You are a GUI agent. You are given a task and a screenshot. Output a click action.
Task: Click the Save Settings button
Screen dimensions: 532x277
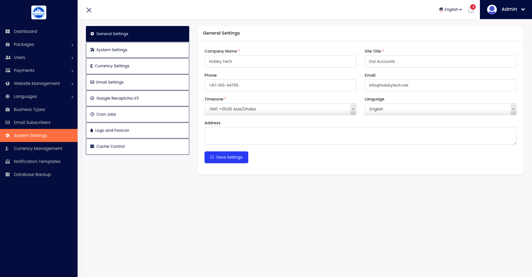(x=226, y=157)
